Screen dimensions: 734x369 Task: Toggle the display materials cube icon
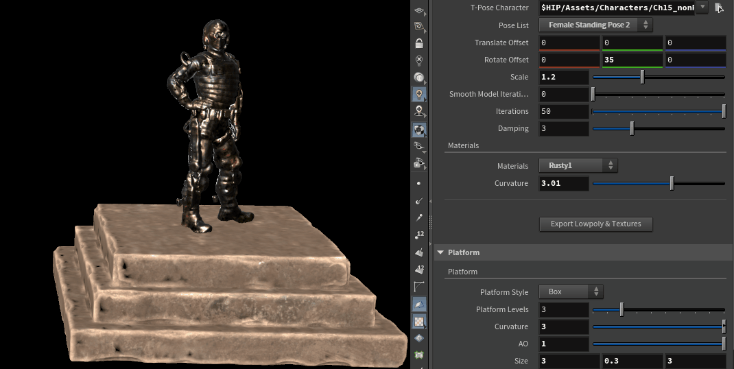click(x=419, y=128)
